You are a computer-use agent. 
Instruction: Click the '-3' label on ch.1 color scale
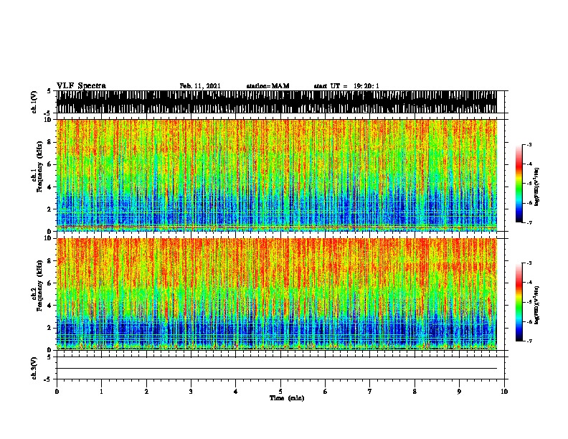529,145
